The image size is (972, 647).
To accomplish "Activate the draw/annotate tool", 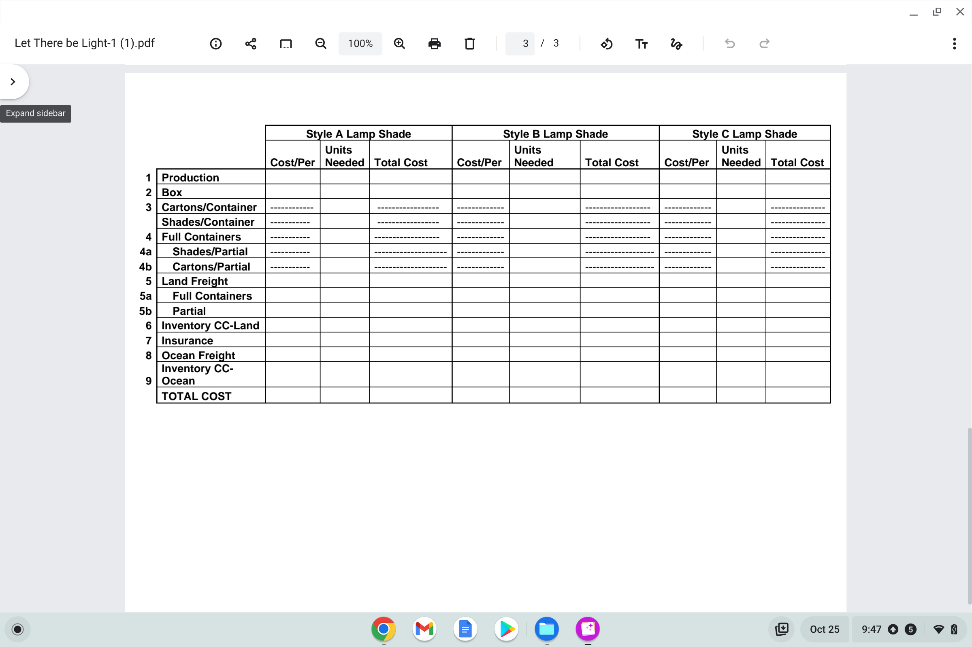I will (x=676, y=44).
